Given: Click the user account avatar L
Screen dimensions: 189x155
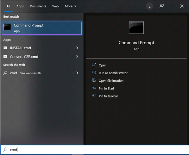Looking at the screenshot, I should [x=149, y=6].
